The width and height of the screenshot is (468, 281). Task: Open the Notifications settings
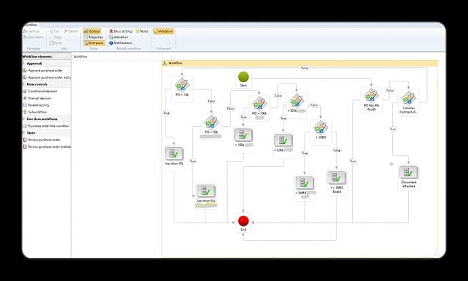coord(122,43)
